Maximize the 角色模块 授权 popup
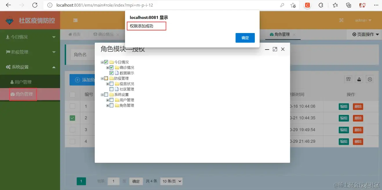The width and height of the screenshot is (382, 190). tap(275, 49)
